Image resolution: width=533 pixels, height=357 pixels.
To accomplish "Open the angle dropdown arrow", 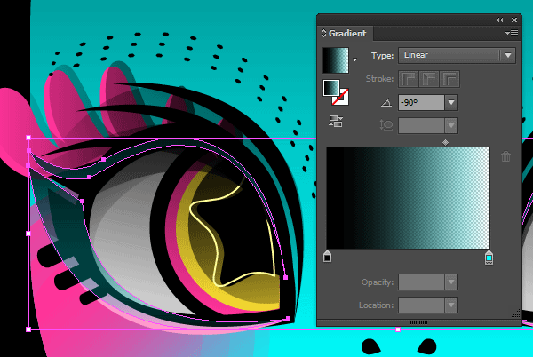I will [x=450, y=103].
